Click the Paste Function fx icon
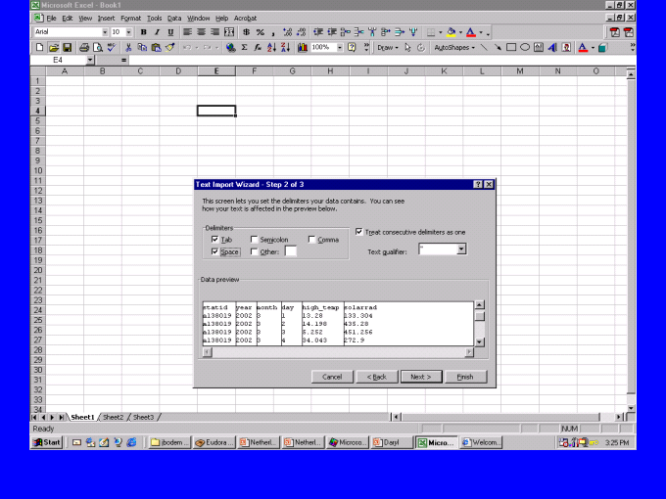This screenshot has height=499, width=666. tap(258, 48)
